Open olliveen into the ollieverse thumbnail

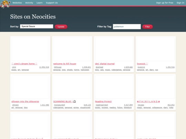tap(30, 87)
